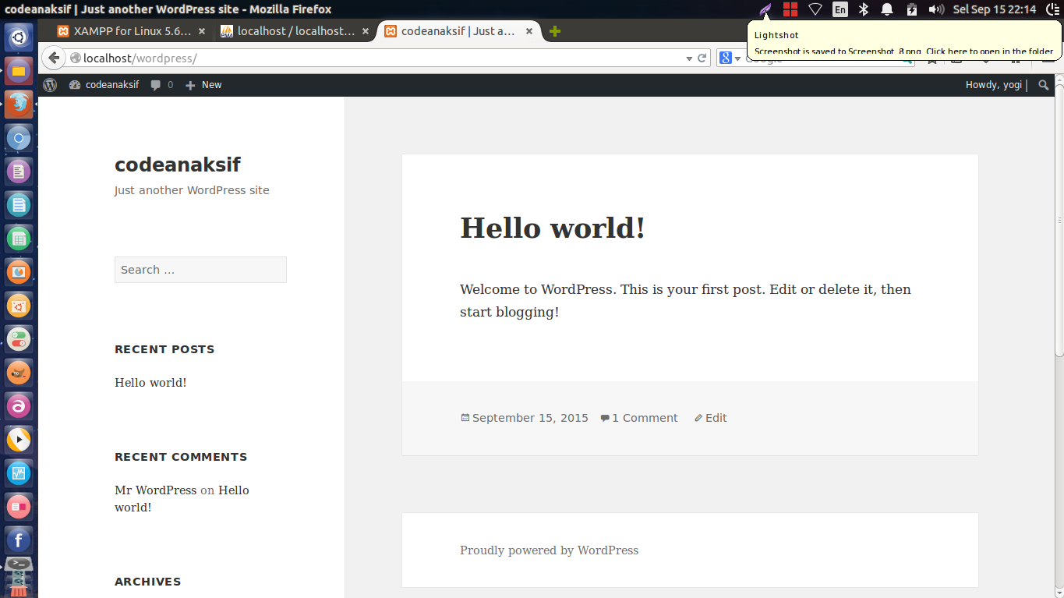Image resolution: width=1064 pixels, height=598 pixels.
Task: Click the 1 Comment link
Action: (645, 417)
